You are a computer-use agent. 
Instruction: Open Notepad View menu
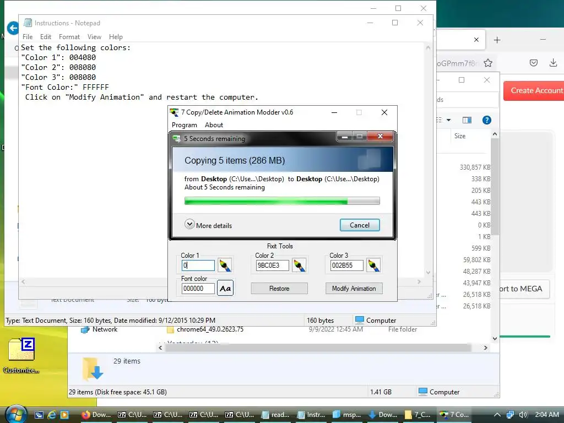pos(94,37)
